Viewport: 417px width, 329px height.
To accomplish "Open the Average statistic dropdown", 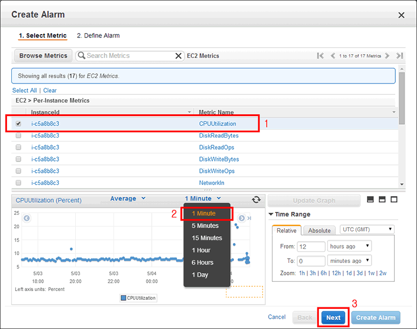I will (x=128, y=199).
